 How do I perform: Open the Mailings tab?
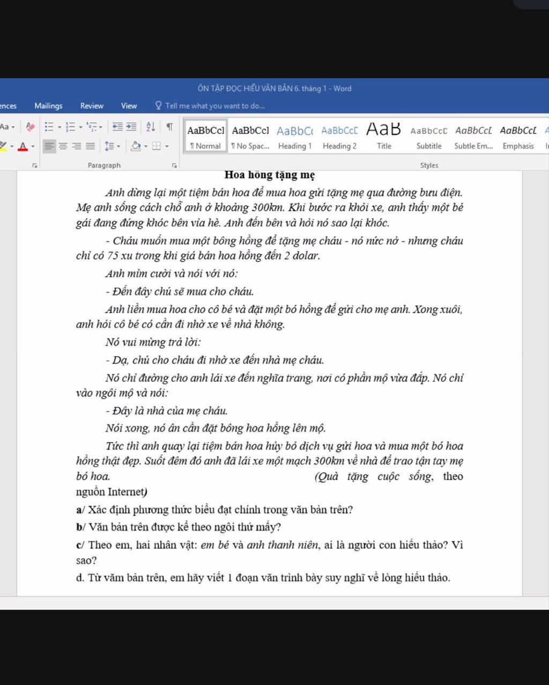[48, 106]
